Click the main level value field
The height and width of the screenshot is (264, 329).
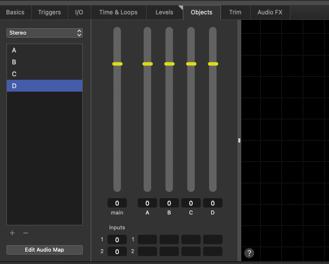(117, 203)
